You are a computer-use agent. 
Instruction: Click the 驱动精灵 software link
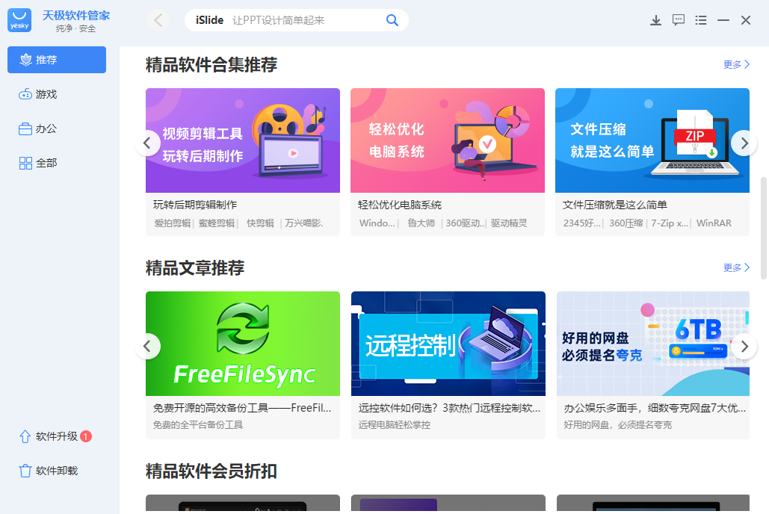pyautogui.click(x=509, y=223)
